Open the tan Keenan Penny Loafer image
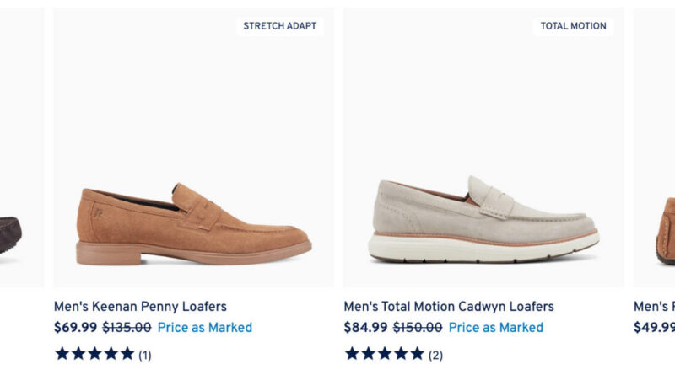Viewport: 675px width, 375px height. (194, 147)
